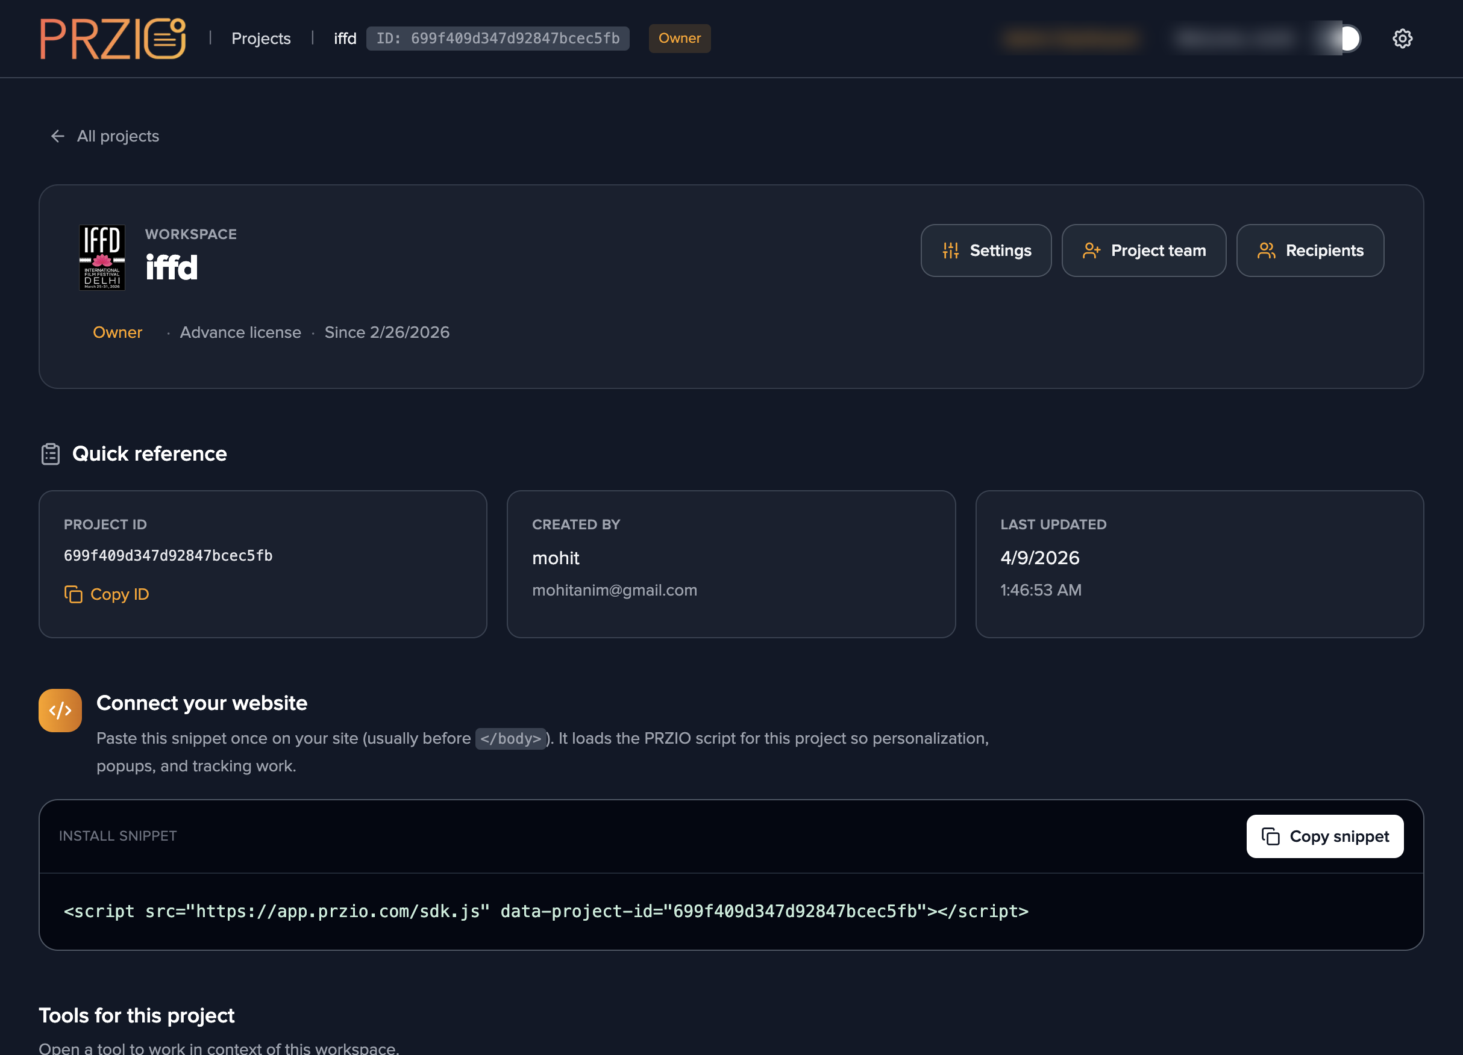Viewport: 1463px width, 1055px height.
Task: Click the IFFD workspace logo thumbnail
Action: coord(102,257)
